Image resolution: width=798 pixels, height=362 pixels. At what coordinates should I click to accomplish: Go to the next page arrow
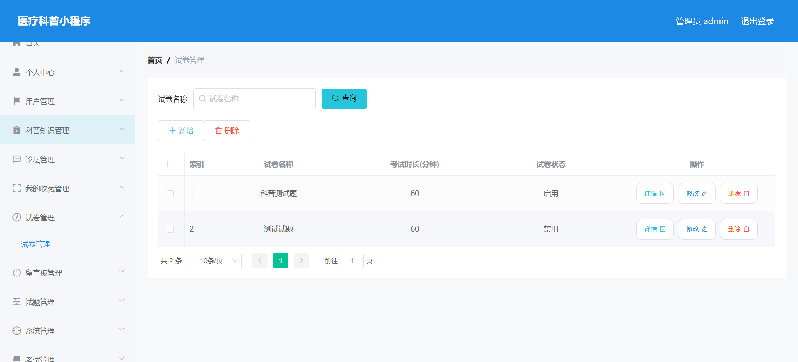coord(301,261)
